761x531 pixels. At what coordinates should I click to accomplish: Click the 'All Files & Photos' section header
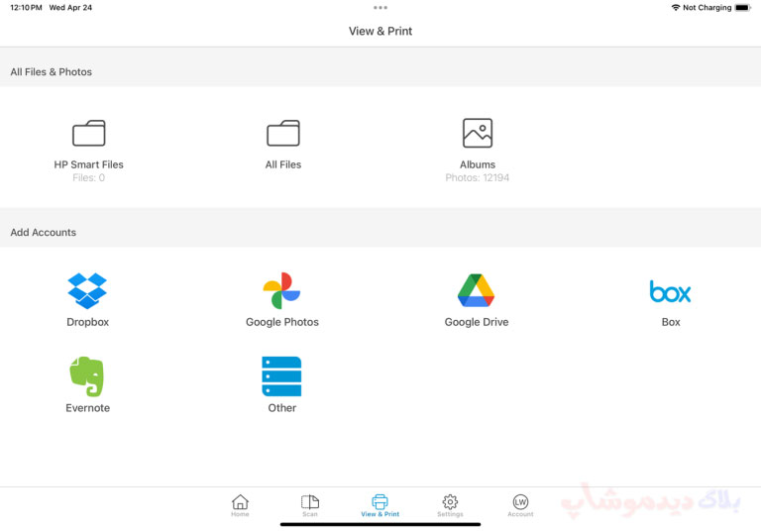point(51,72)
